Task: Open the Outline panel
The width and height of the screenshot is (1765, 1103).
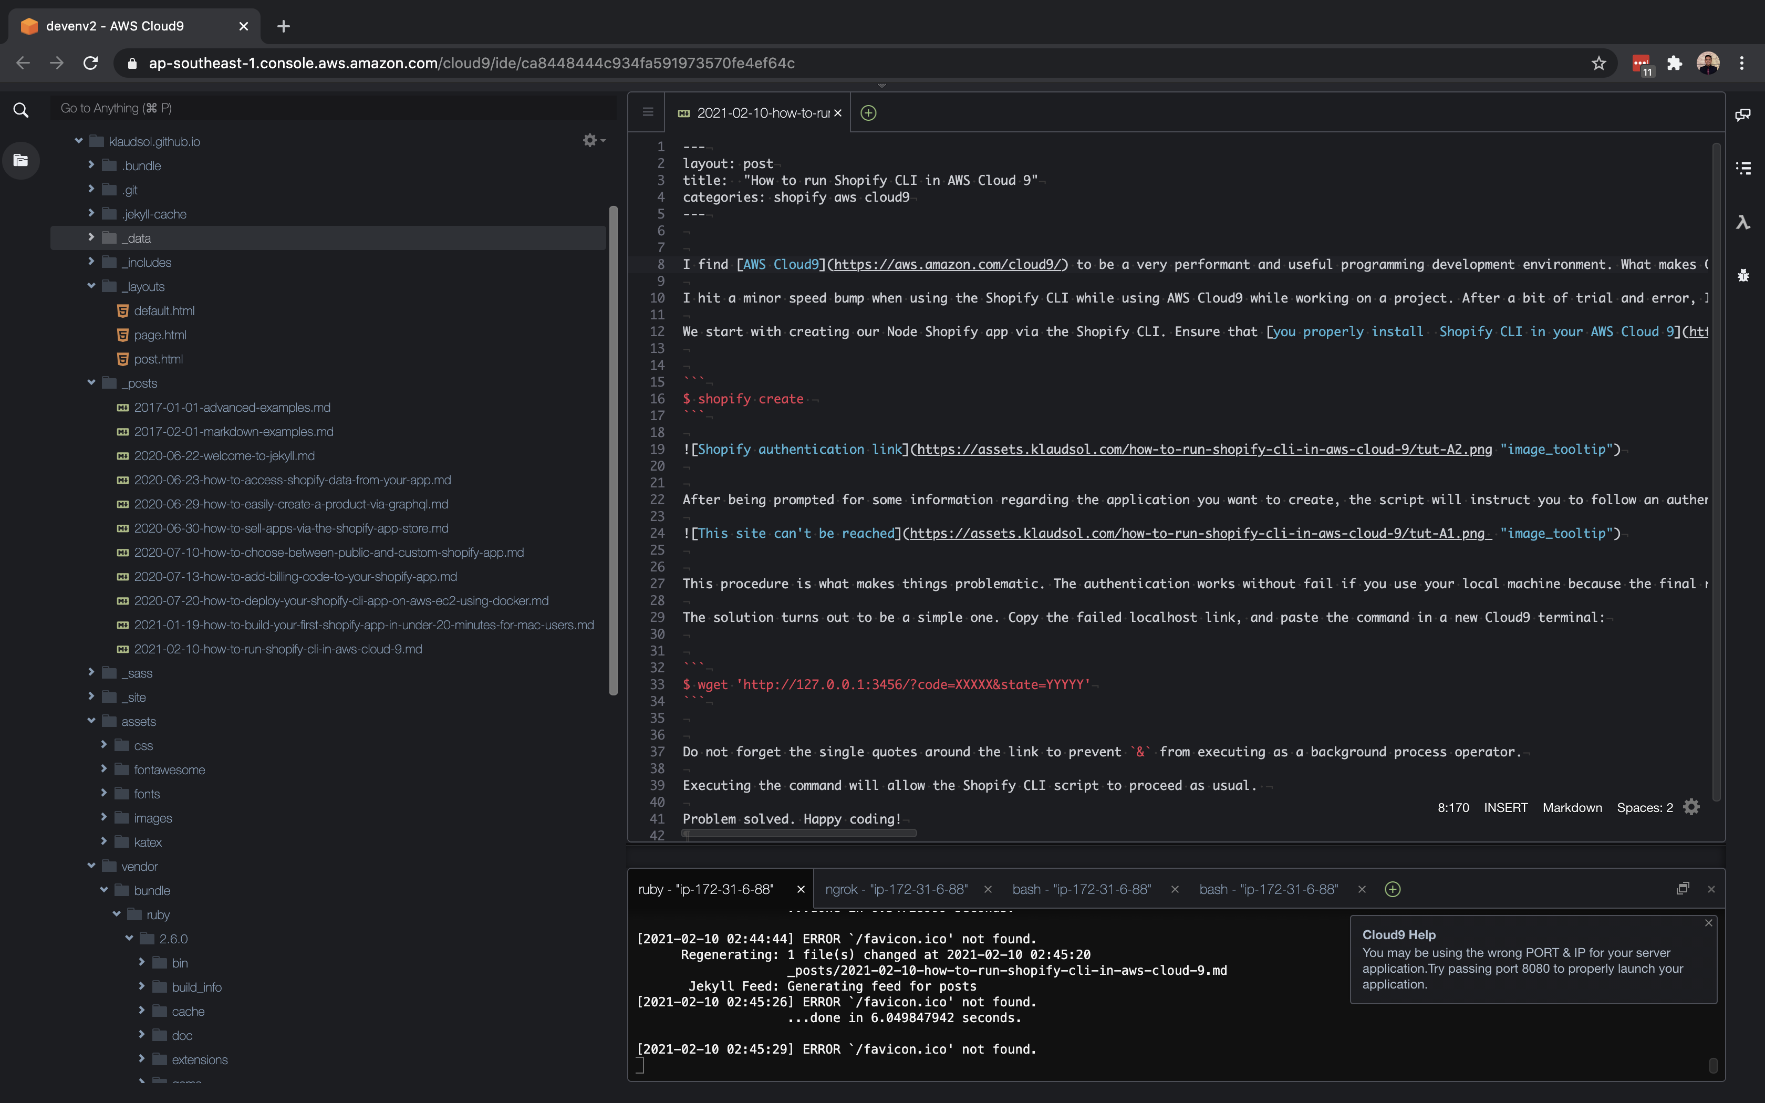Action: 1744,168
